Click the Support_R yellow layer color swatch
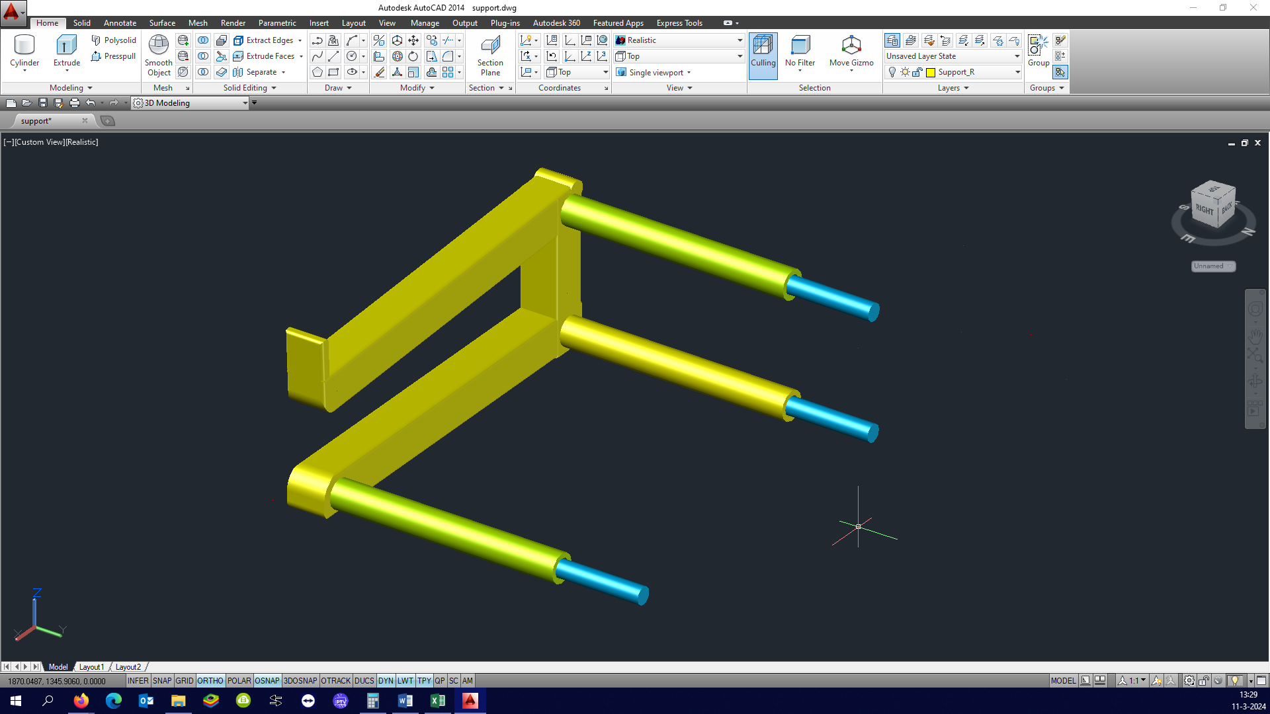1270x714 pixels. coord(931,72)
